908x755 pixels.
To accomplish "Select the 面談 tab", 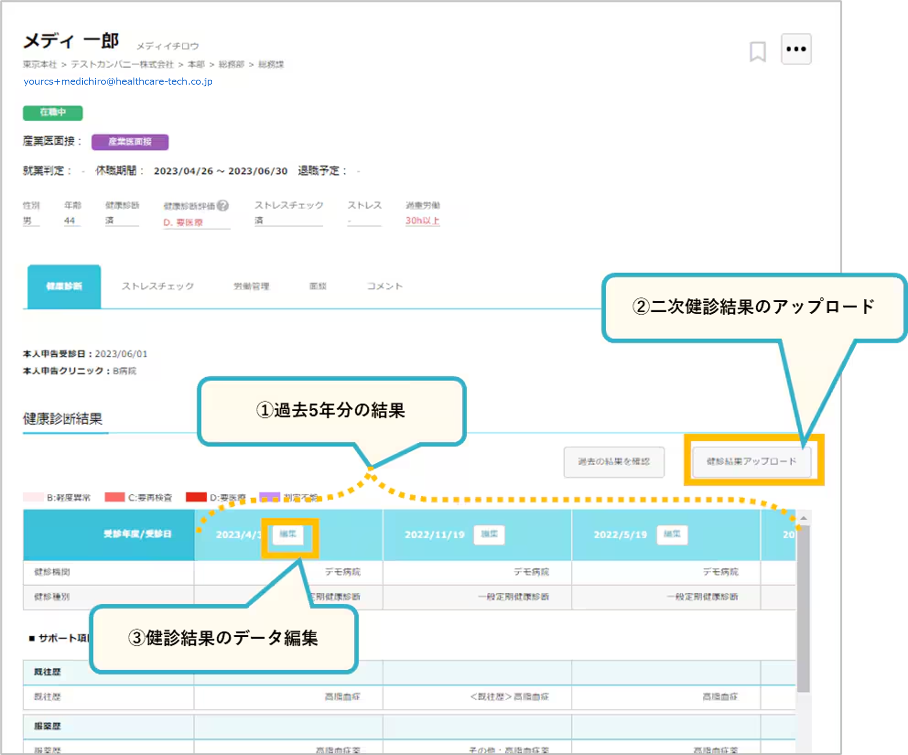I will [x=318, y=286].
